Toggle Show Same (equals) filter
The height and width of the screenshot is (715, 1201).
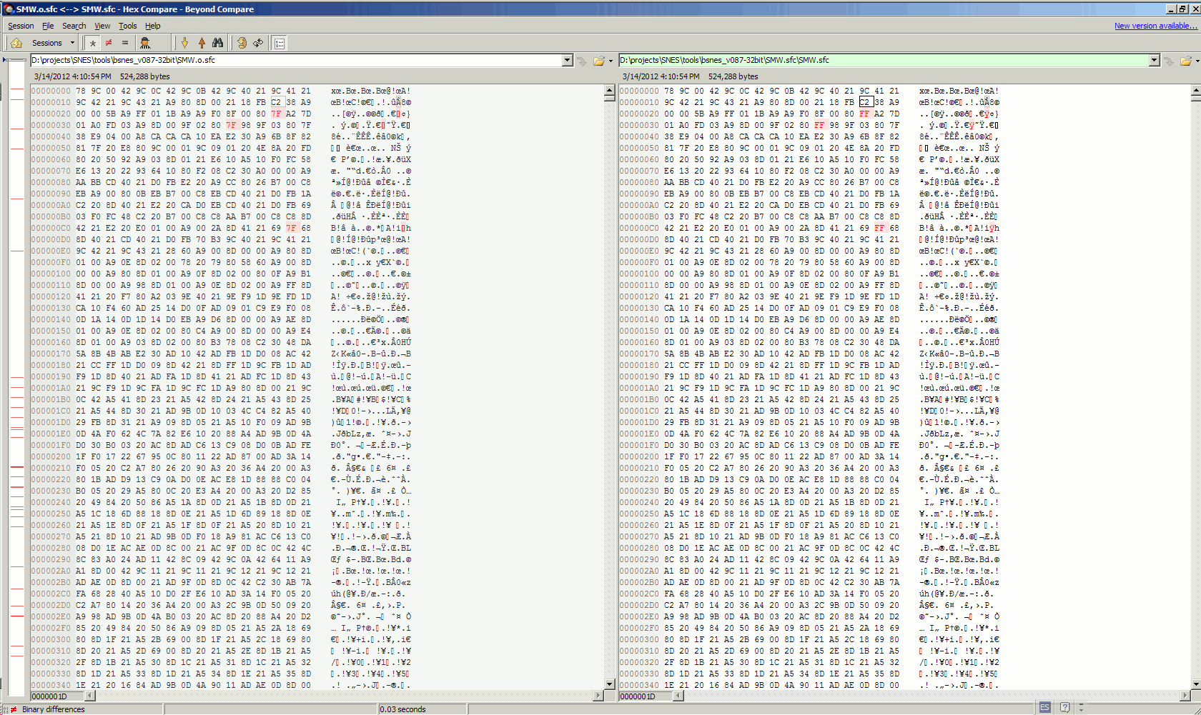coord(124,43)
